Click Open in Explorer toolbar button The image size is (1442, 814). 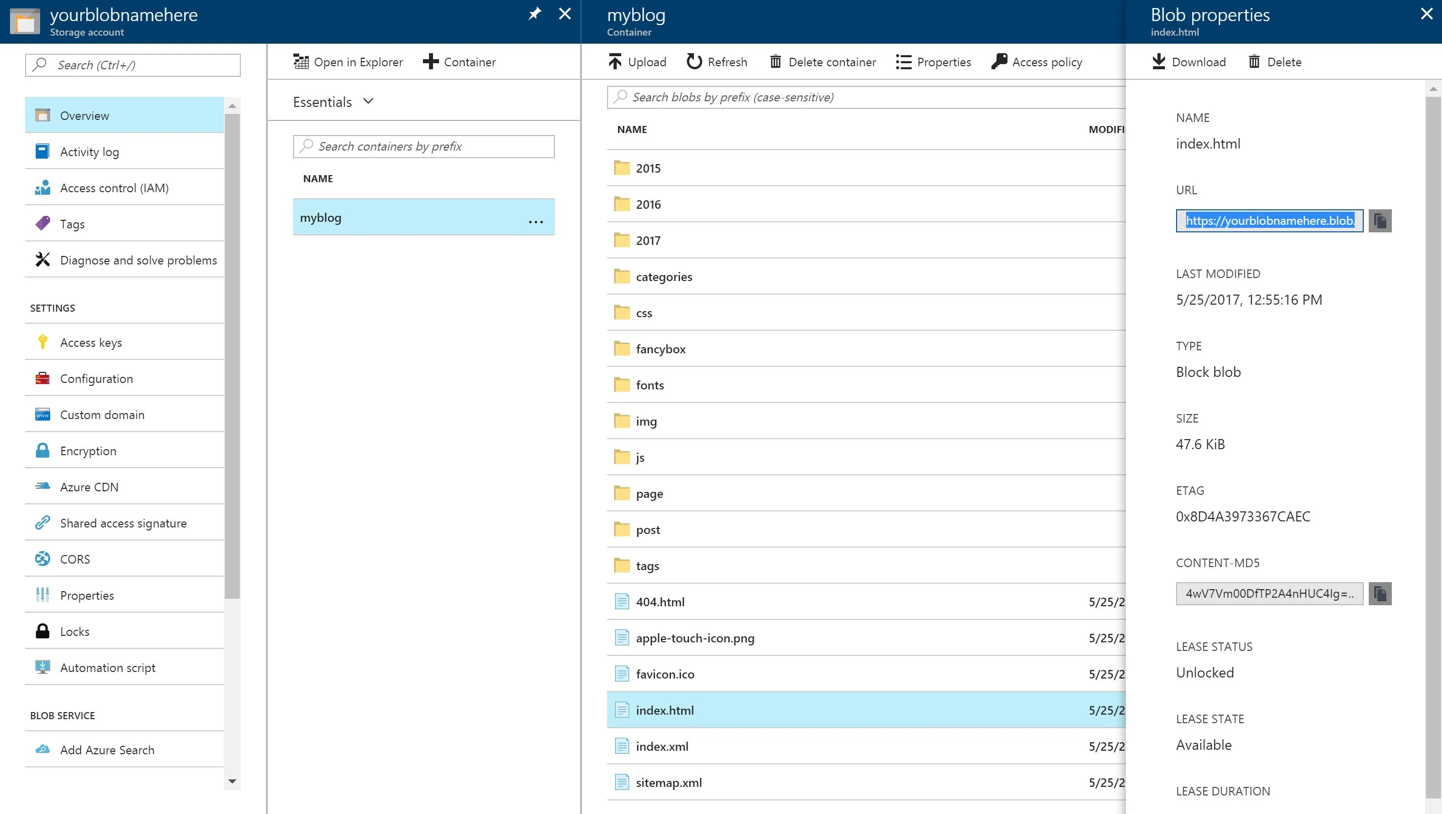click(348, 62)
